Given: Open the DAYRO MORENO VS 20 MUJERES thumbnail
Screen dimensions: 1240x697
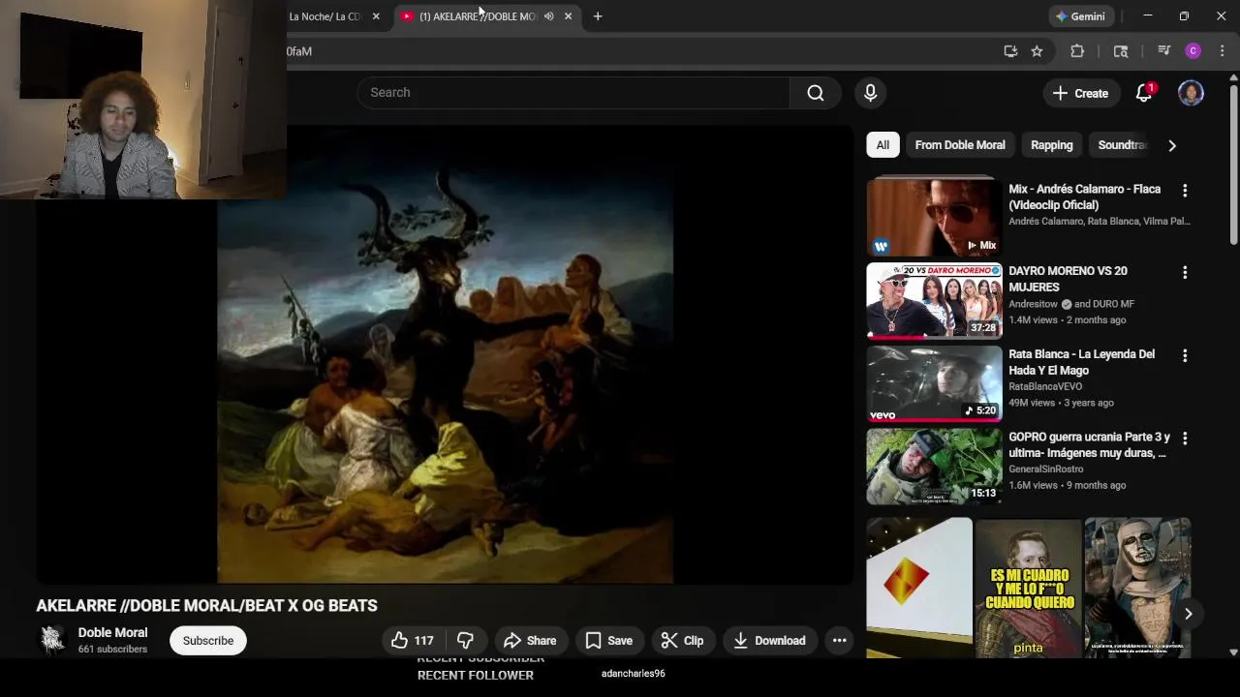Looking at the screenshot, I should coord(934,300).
